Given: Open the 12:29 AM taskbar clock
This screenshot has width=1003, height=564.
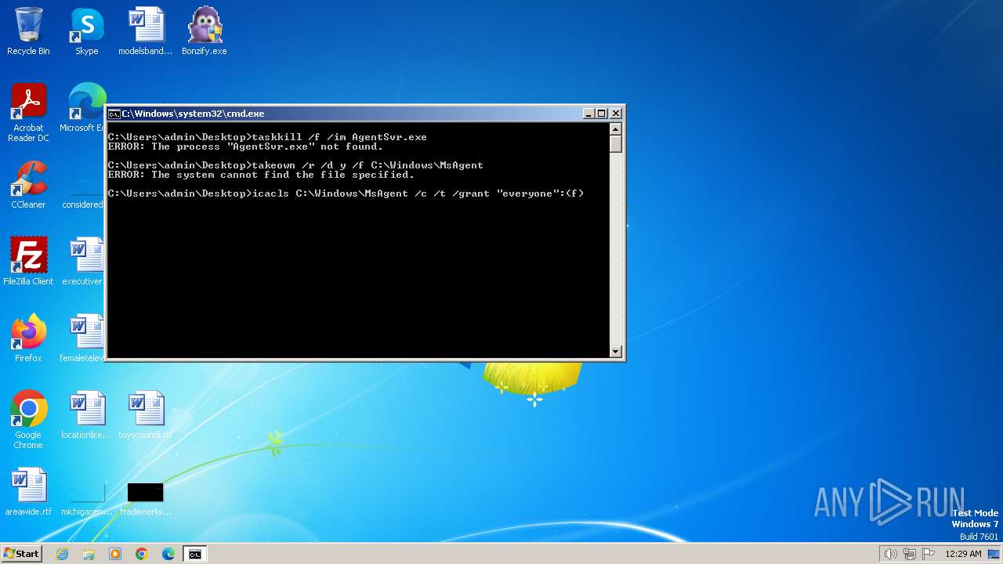Looking at the screenshot, I should [963, 554].
